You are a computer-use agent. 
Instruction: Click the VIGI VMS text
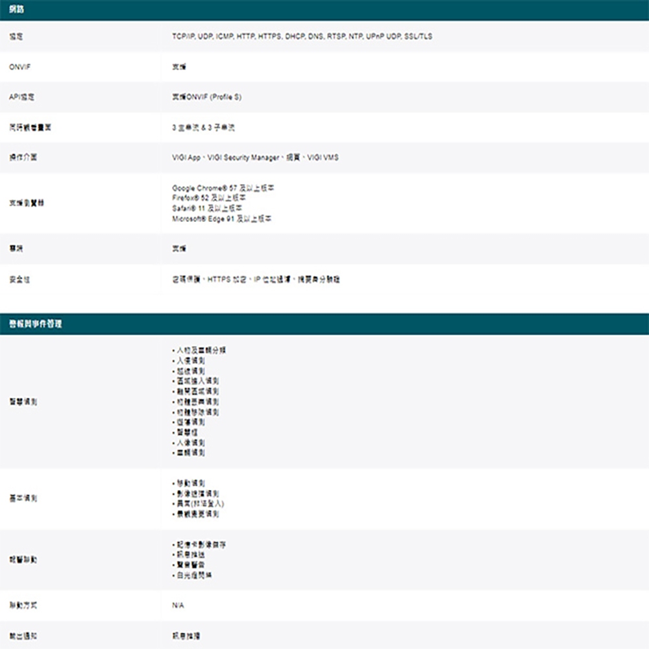tap(323, 158)
